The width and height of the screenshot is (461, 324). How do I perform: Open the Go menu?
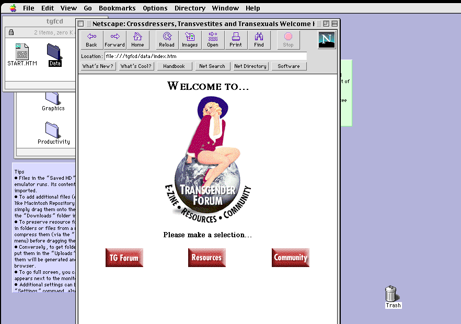88,8
